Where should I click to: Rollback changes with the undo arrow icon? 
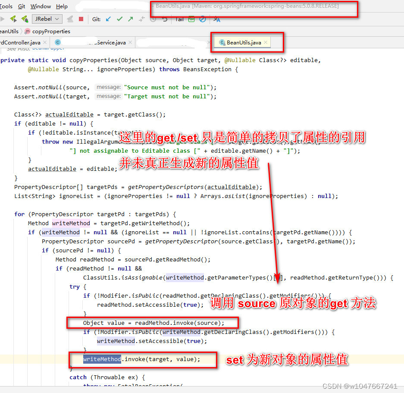coord(164,19)
